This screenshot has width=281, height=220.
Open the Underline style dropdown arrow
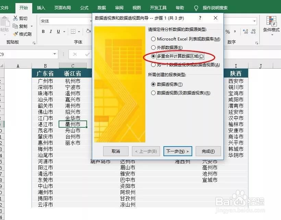coord(64,32)
